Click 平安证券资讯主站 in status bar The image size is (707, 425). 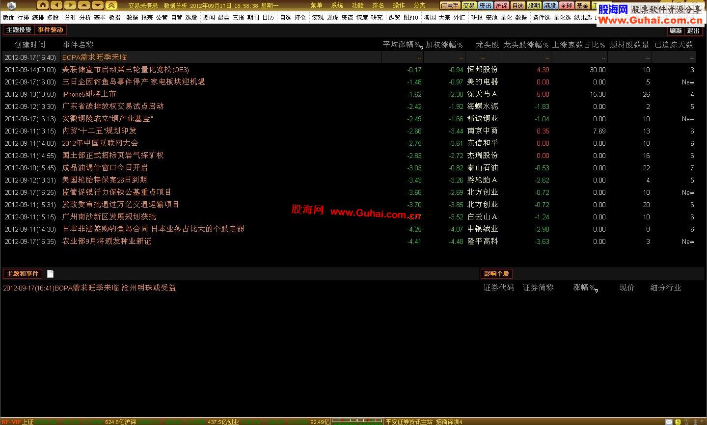coord(409,422)
